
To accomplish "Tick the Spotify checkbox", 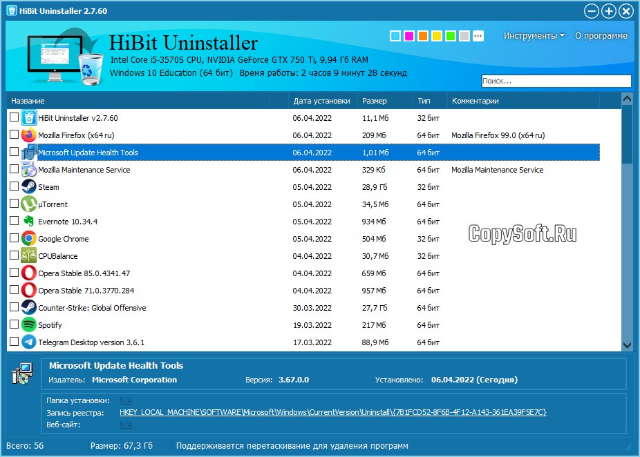I will coord(15,324).
